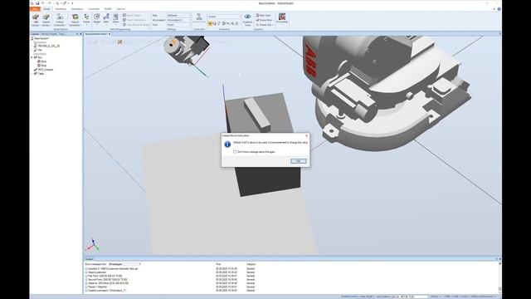
Task: Open Help from the ribbon corner
Action: tap(499, 9)
